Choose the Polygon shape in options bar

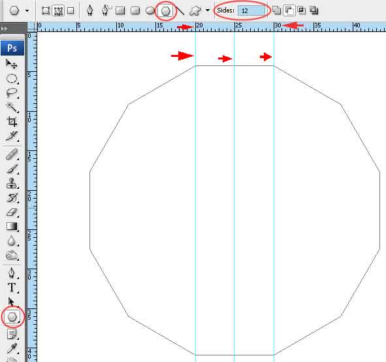(166, 11)
